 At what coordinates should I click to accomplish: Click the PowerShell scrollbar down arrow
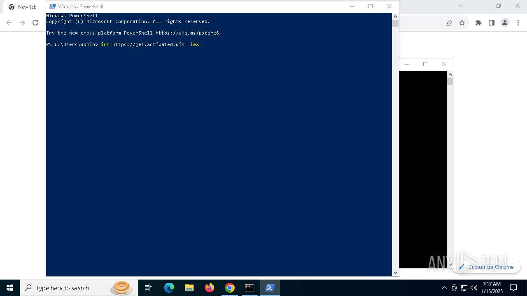click(x=395, y=273)
